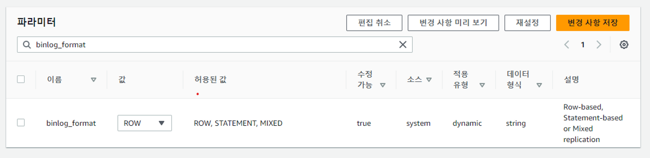Sort by 이름 column arrow
This screenshot has height=158, width=650.
tap(94, 80)
